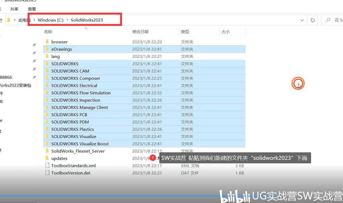343x203 pixels.
Task: Click Windows (C:) in breadcrumb path
Action: point(51,20)
